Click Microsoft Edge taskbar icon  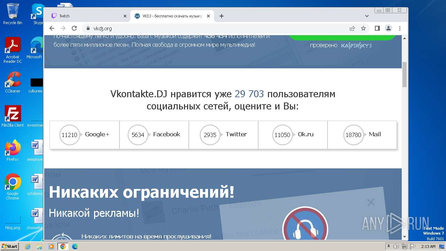coord(75,246)
